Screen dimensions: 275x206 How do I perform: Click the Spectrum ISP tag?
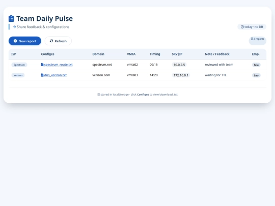point(19,65)
